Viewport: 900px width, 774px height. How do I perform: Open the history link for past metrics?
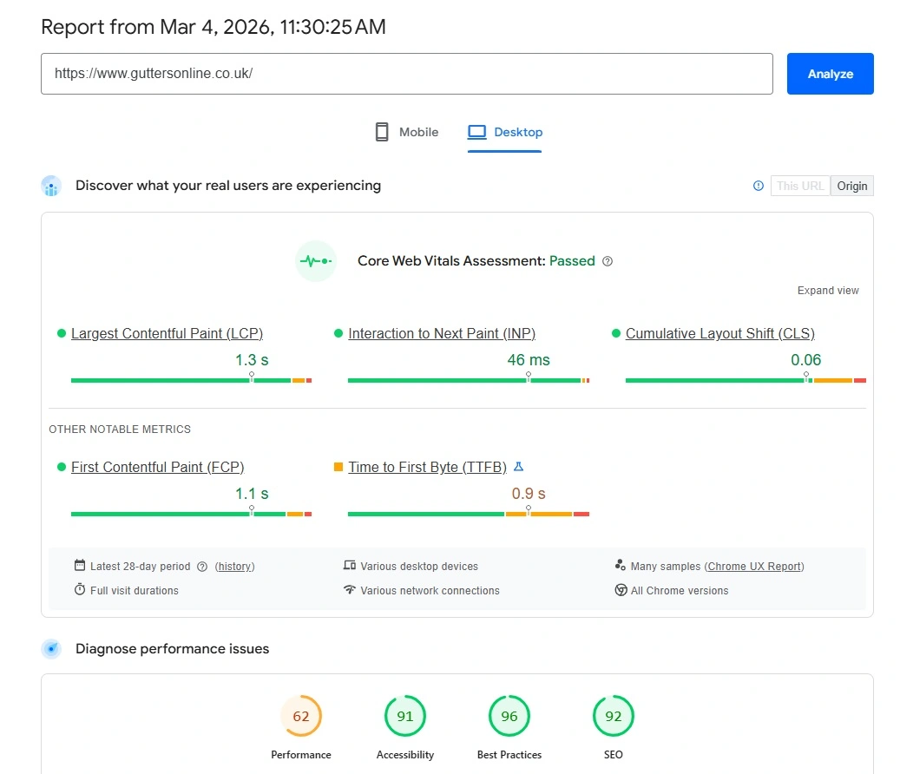(234, 566)
